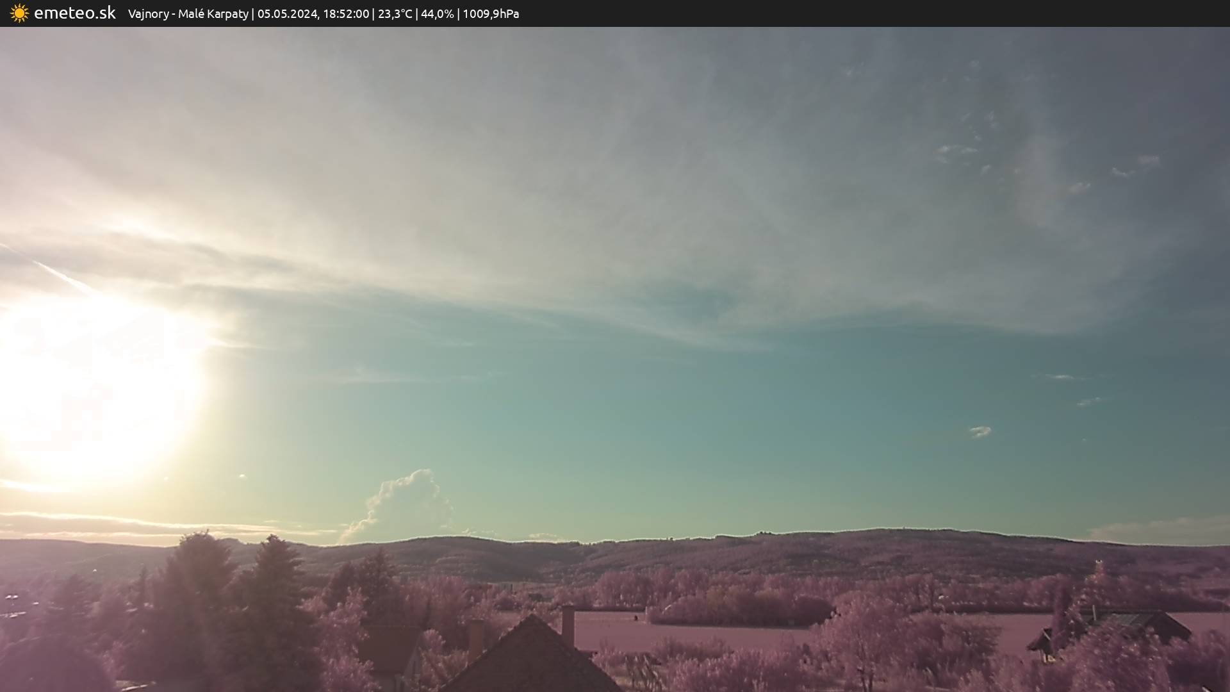Click the small isolated cloud at right
This screenshot has height=692, width=1230.
980,432
